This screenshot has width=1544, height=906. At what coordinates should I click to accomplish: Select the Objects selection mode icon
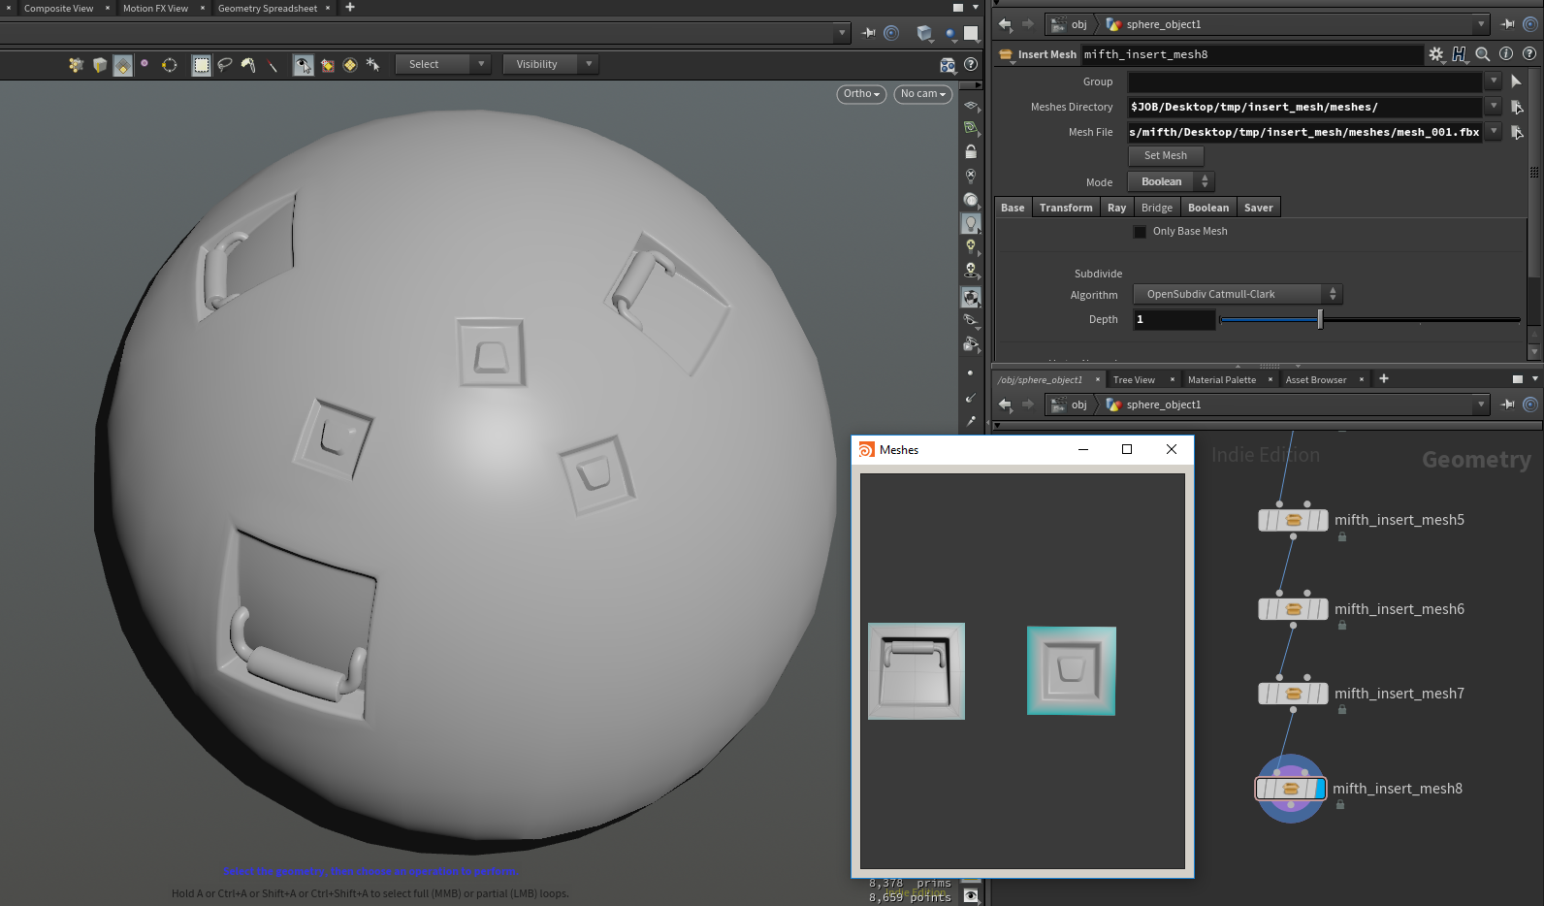coord(76,65)
